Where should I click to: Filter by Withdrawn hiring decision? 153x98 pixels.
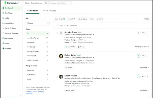coord(37,75)
